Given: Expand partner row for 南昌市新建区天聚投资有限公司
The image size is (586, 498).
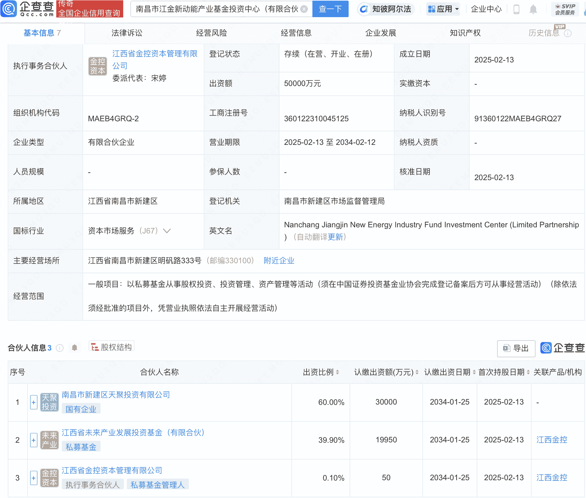Looking at the screenshot, I should [x=34, y=403].
